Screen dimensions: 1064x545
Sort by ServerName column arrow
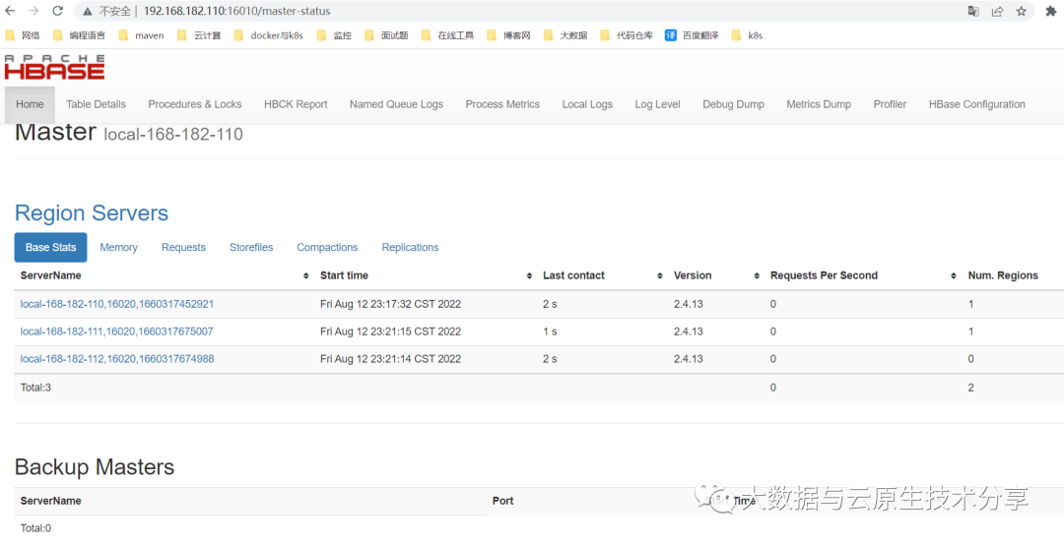305,275
